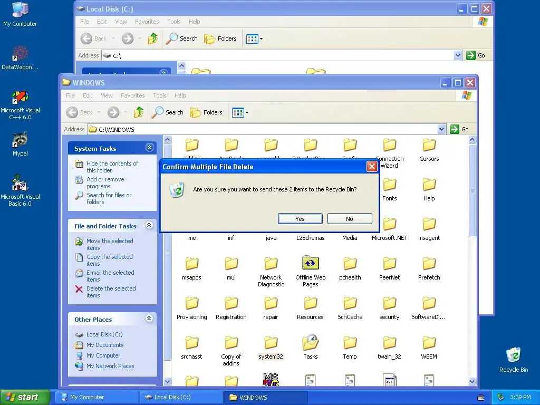Image resolution: width=540 pixels, height=405 pixels.
Task: Select the Registration folder
Action: (x=231, y=308)
